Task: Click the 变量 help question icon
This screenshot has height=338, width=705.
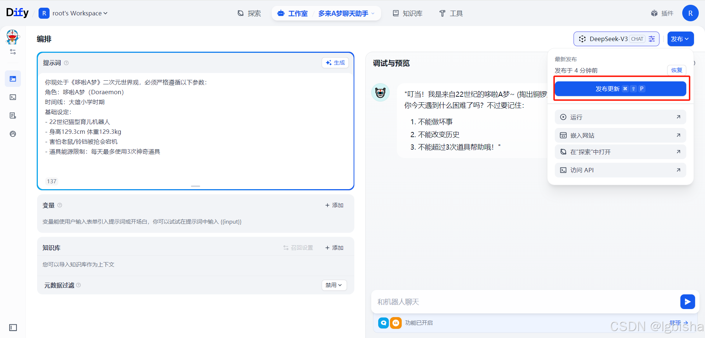Action: coord(60,205)
